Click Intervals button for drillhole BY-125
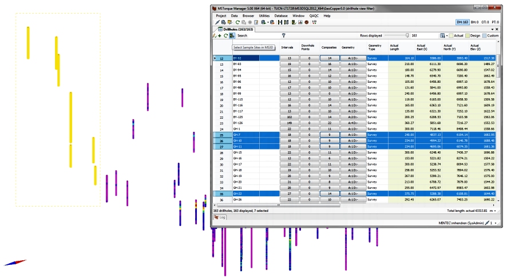 pos(289,118)
